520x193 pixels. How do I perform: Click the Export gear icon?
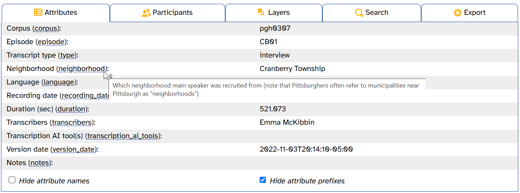pos(458,13)
